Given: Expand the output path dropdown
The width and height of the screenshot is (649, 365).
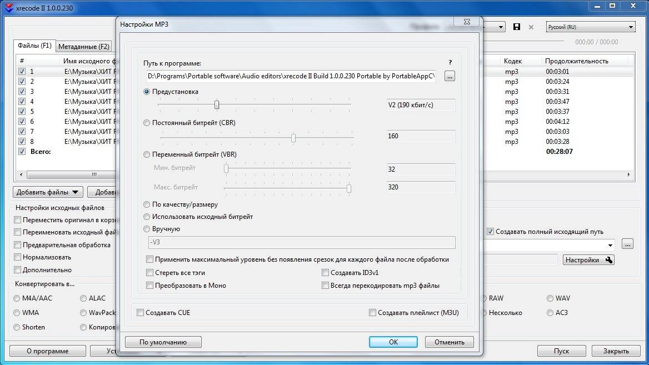Looking at the screenshot, I should click(610, 246).
